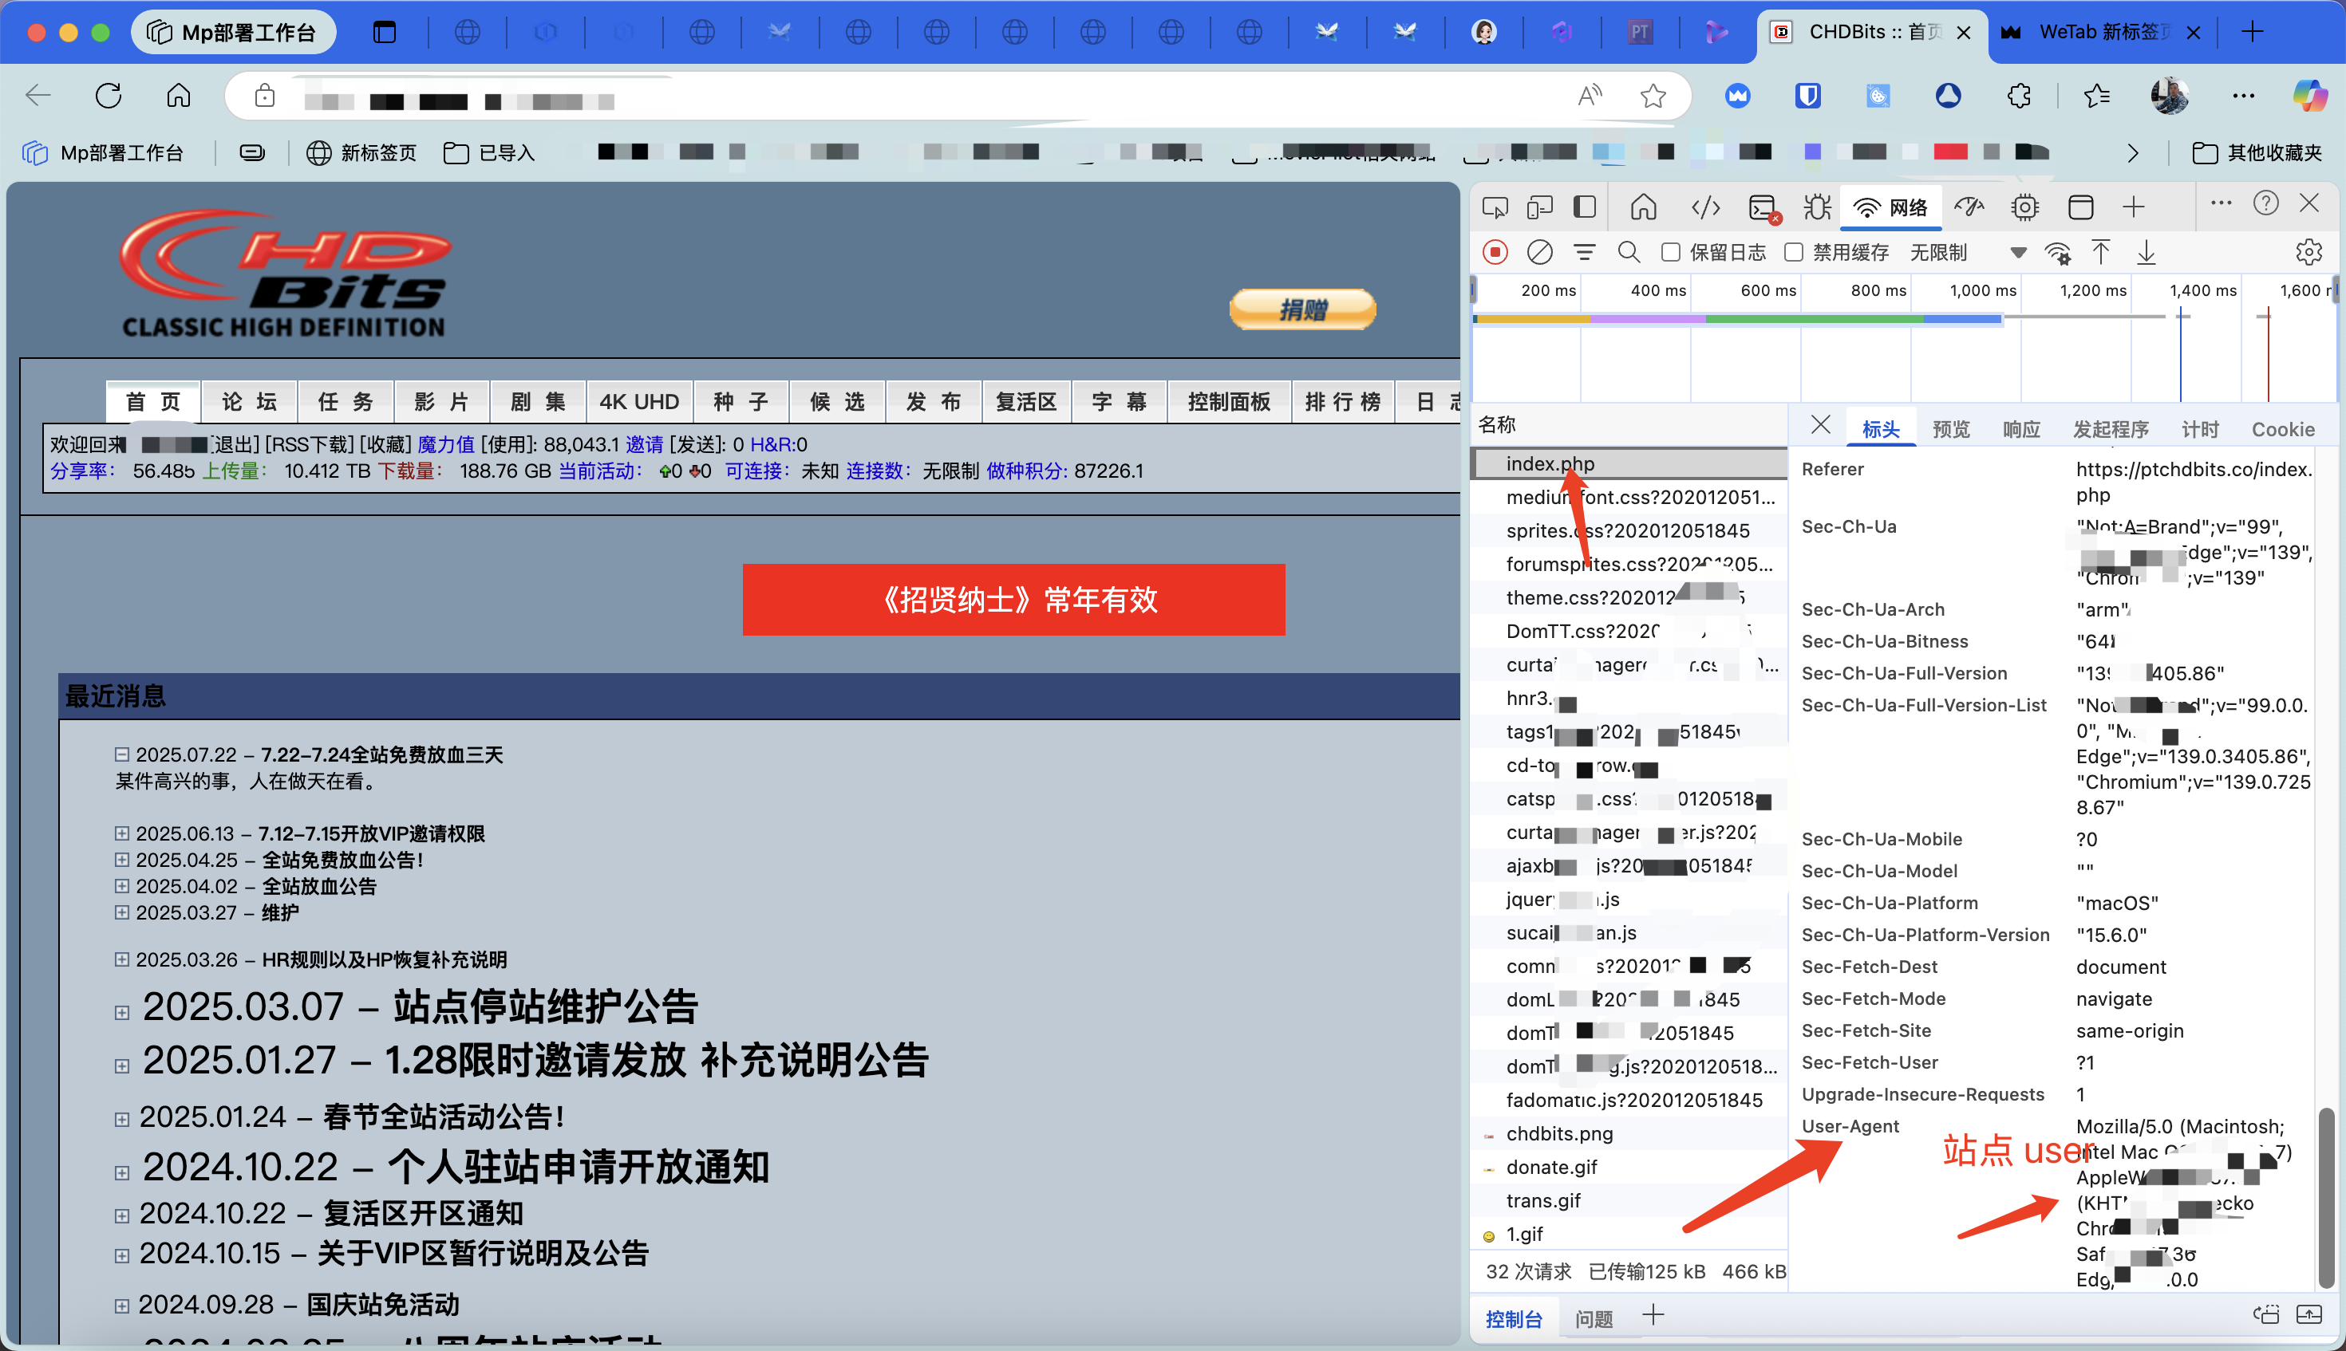Select the index.php network request
Image resolution: width=2346 pixels, height=1351 pixels.
click(x=1629, y=463)
